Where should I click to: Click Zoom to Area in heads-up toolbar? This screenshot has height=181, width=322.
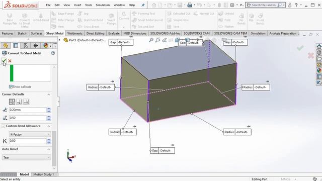point(157,40)
